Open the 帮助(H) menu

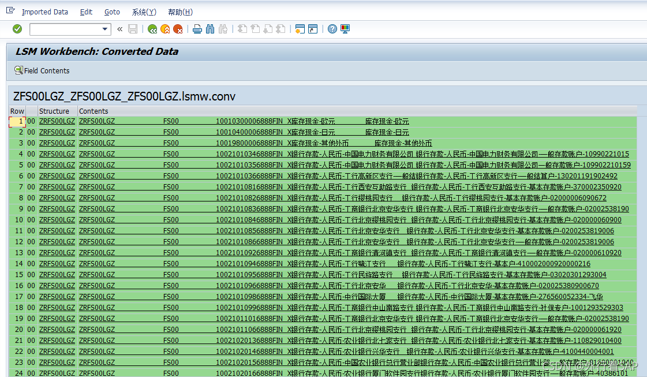[x=180, y=12]
